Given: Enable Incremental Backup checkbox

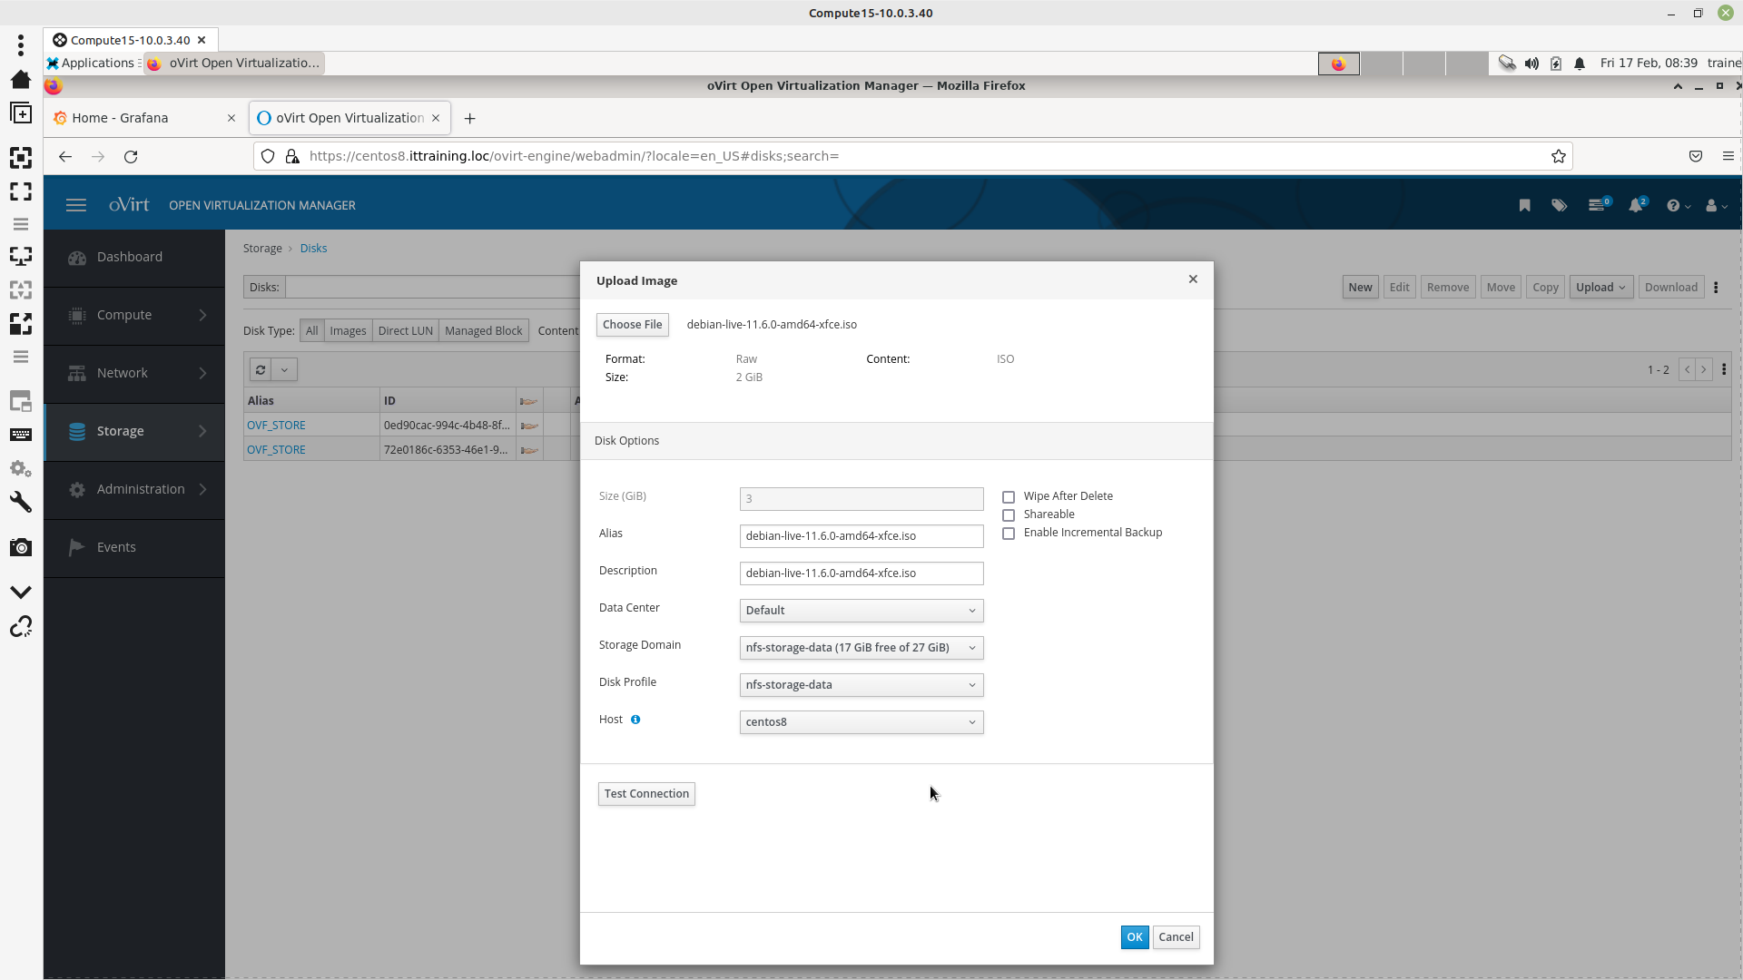Looking at the screenshot, I should click(x=1009, y=534).
